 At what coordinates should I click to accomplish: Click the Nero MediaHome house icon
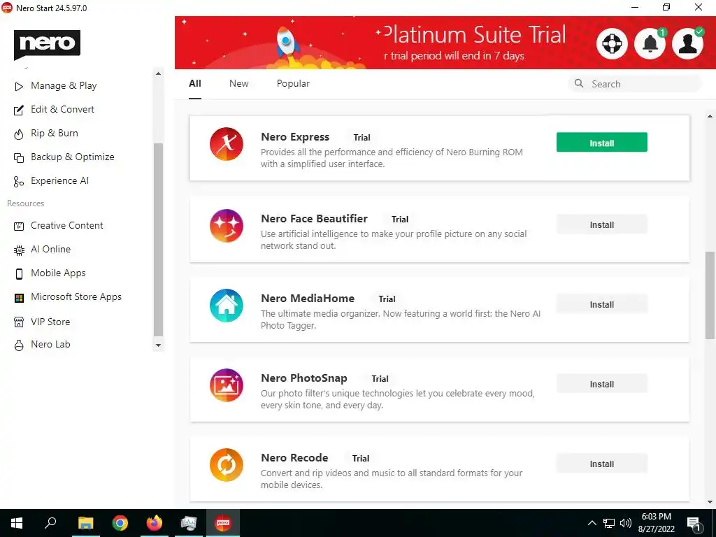pos(227,306)
